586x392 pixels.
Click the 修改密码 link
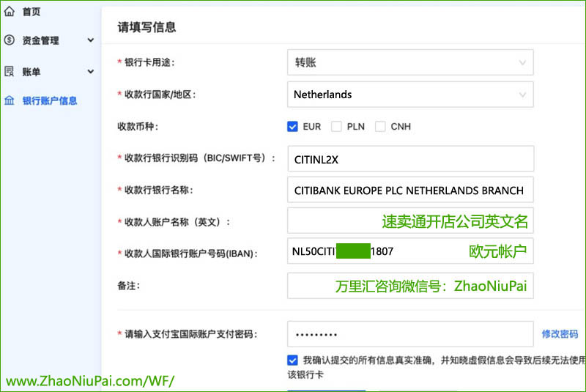tap(560, 333)
